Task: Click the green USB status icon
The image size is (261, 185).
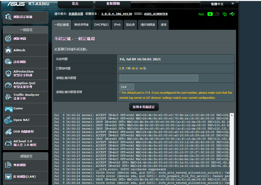Action: click(x=232, y=14)
